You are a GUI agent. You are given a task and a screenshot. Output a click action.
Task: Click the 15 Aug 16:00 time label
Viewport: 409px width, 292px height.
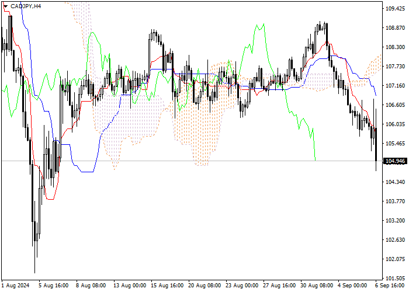167,286
